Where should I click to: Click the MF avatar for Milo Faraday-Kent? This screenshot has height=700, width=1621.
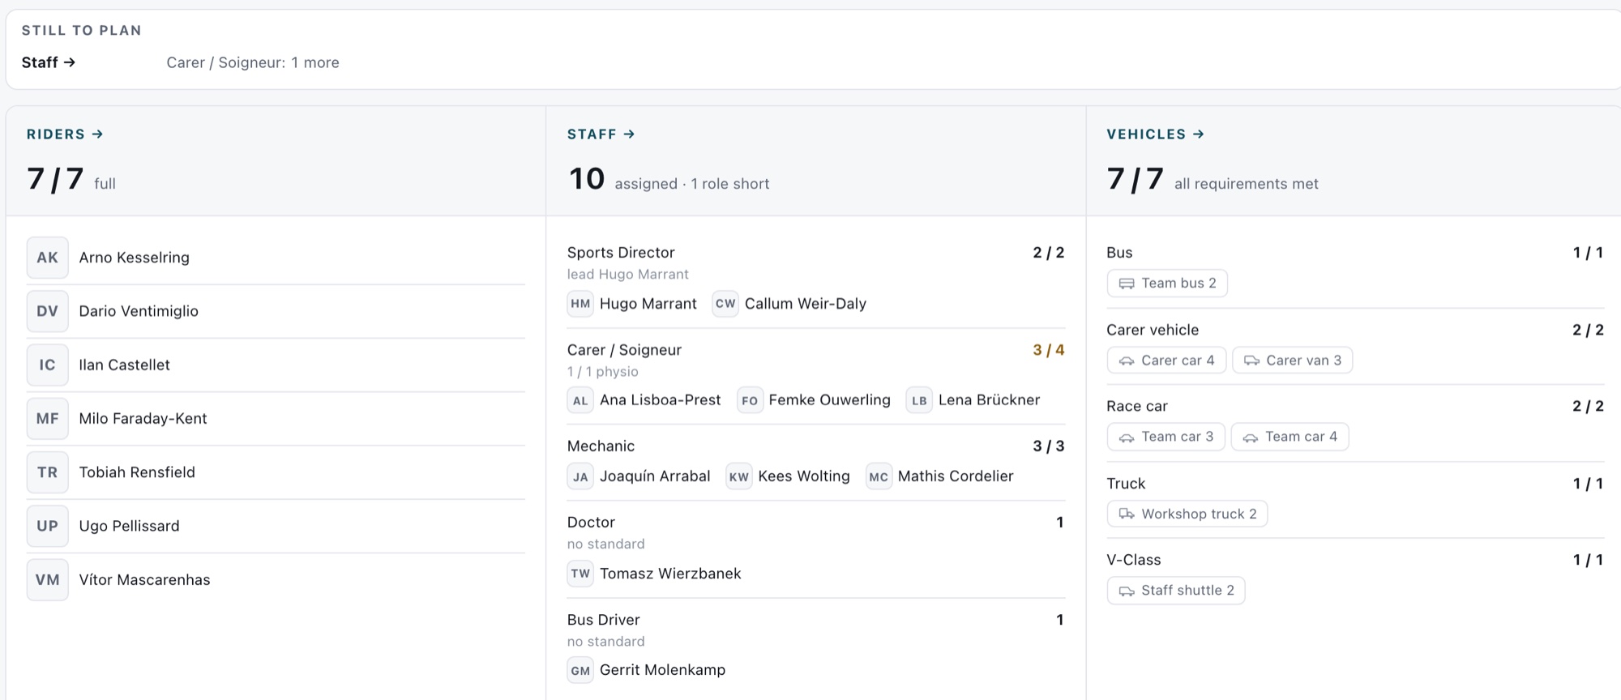click(x=47, y=419)
